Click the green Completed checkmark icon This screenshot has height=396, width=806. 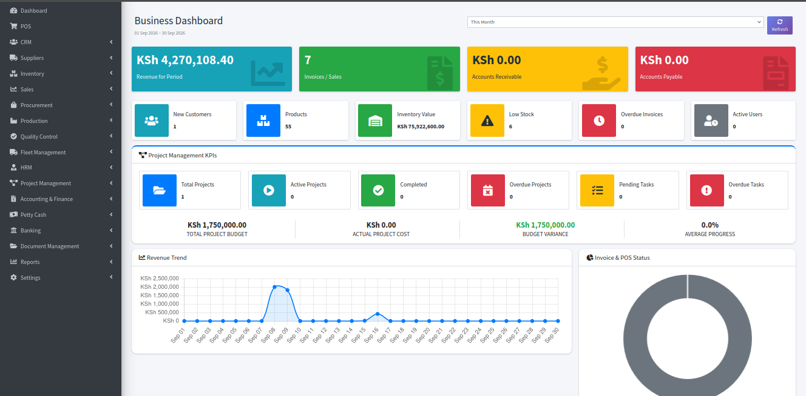pyautogui.click(x=378, y=190)
